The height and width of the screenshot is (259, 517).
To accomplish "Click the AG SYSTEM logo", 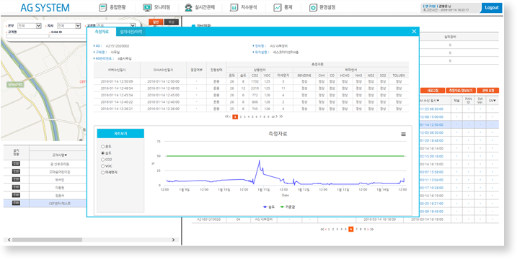I will tap(45, 8).
